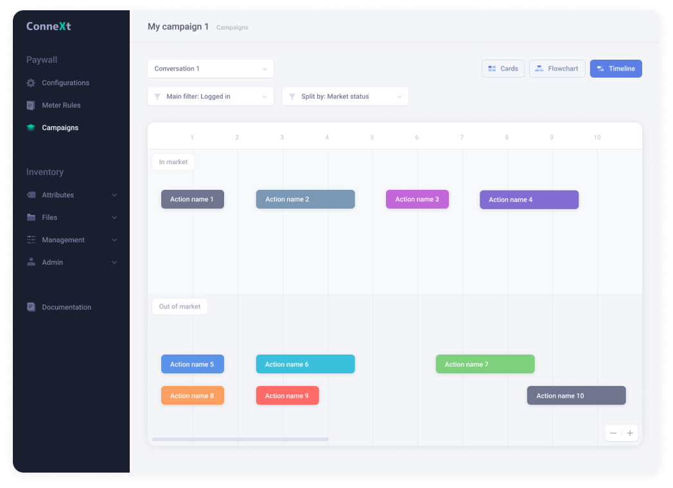
Task: Click the horizontal scrollbar under the timeline
Action: point(240,439)
